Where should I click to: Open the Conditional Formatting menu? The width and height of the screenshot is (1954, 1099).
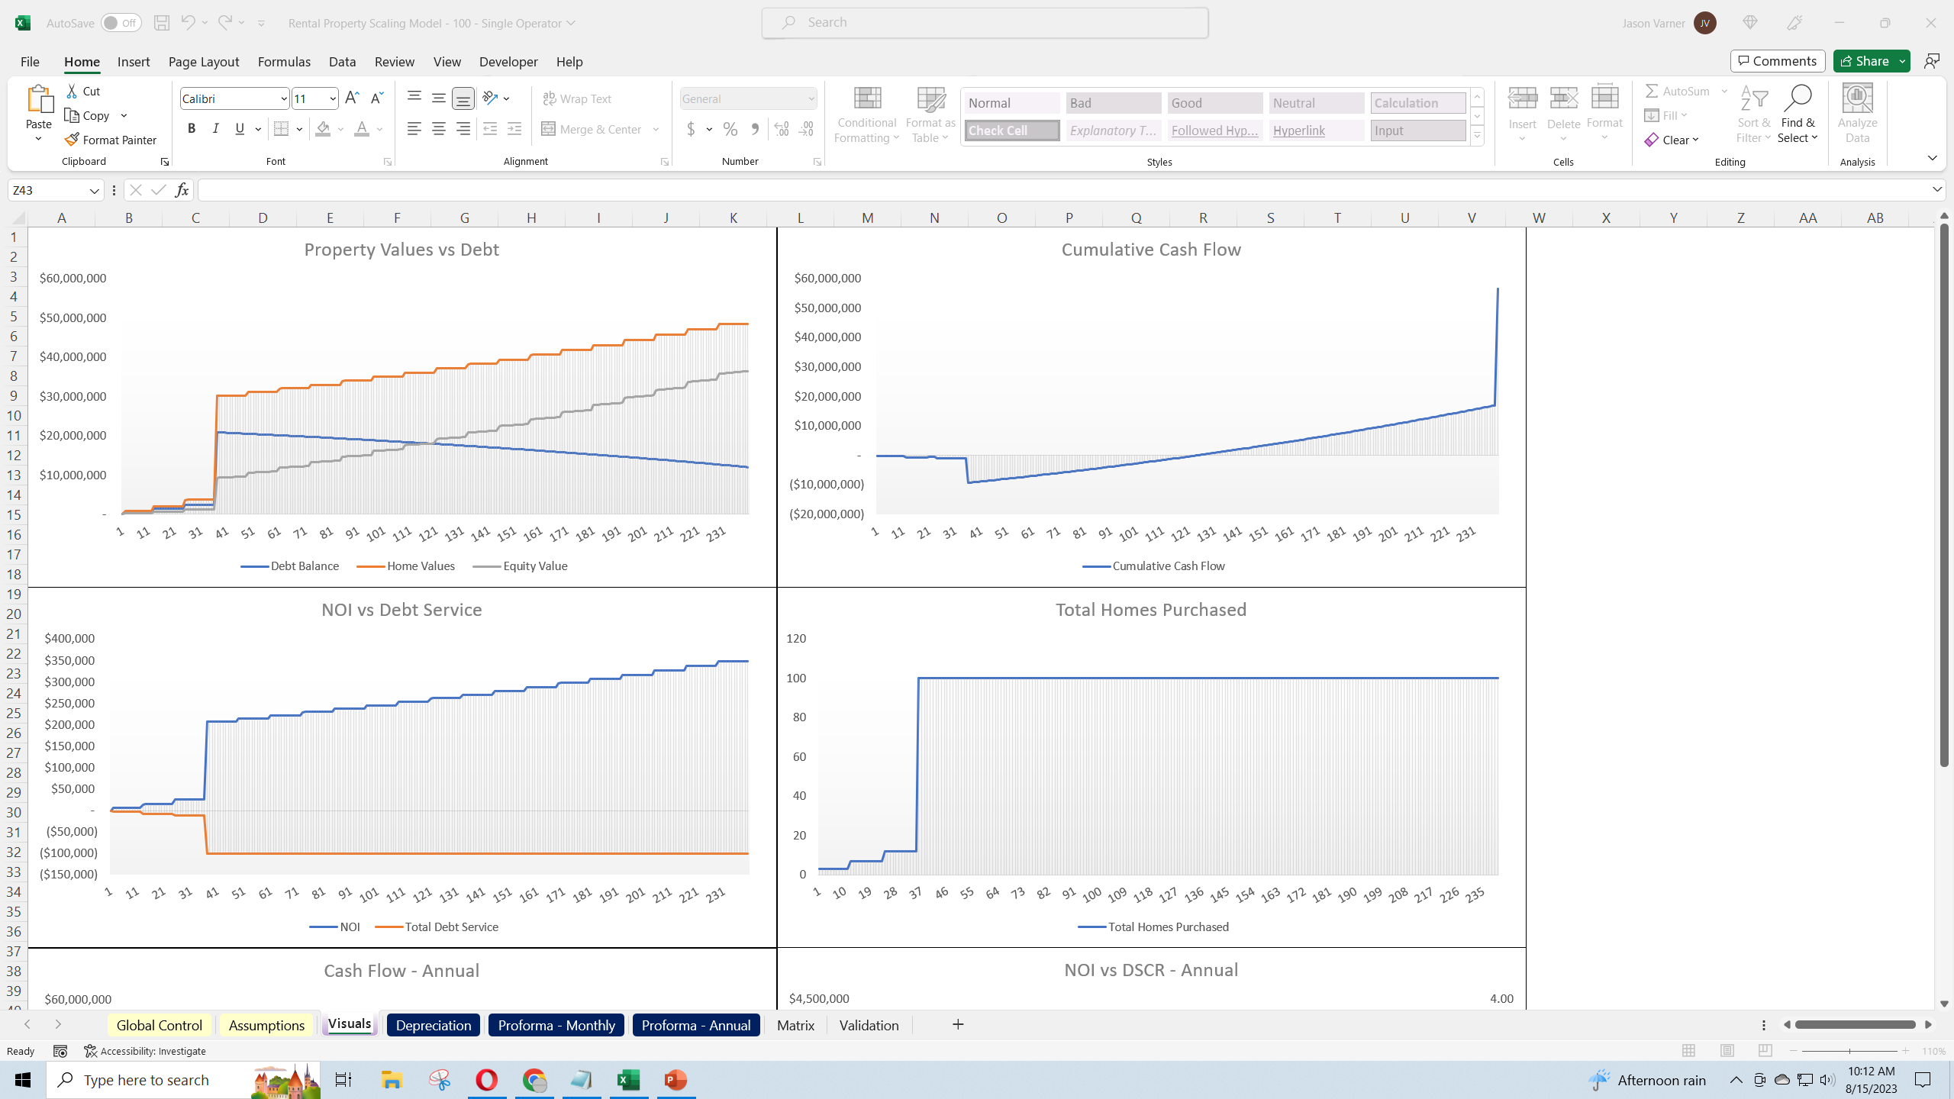coord(867,114)
